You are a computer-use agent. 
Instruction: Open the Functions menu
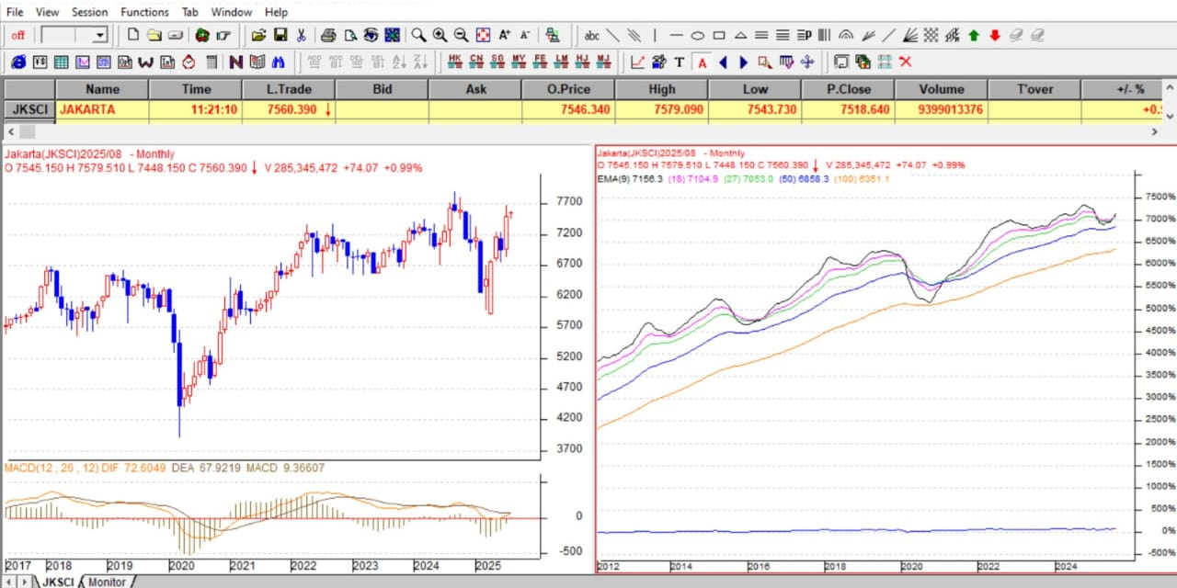coord(144,12)
